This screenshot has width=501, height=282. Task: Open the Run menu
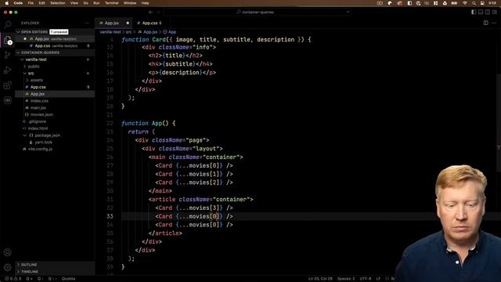click(96, 3)
